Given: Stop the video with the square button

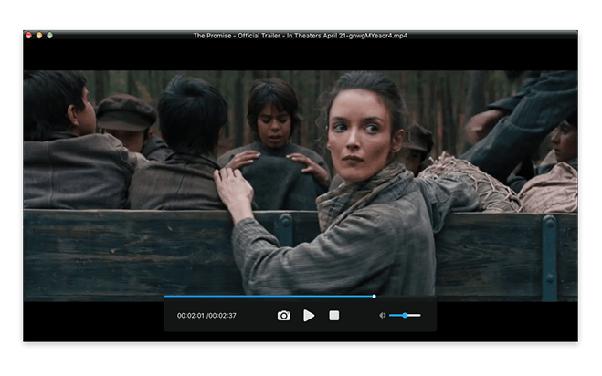Looking at the screenshot, I should (x=334, y=316).
